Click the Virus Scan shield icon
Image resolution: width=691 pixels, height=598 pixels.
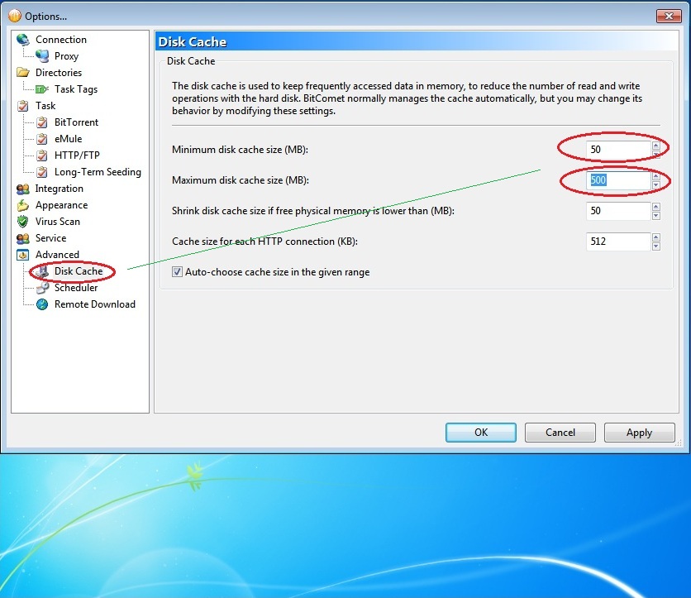pos(22,222)
